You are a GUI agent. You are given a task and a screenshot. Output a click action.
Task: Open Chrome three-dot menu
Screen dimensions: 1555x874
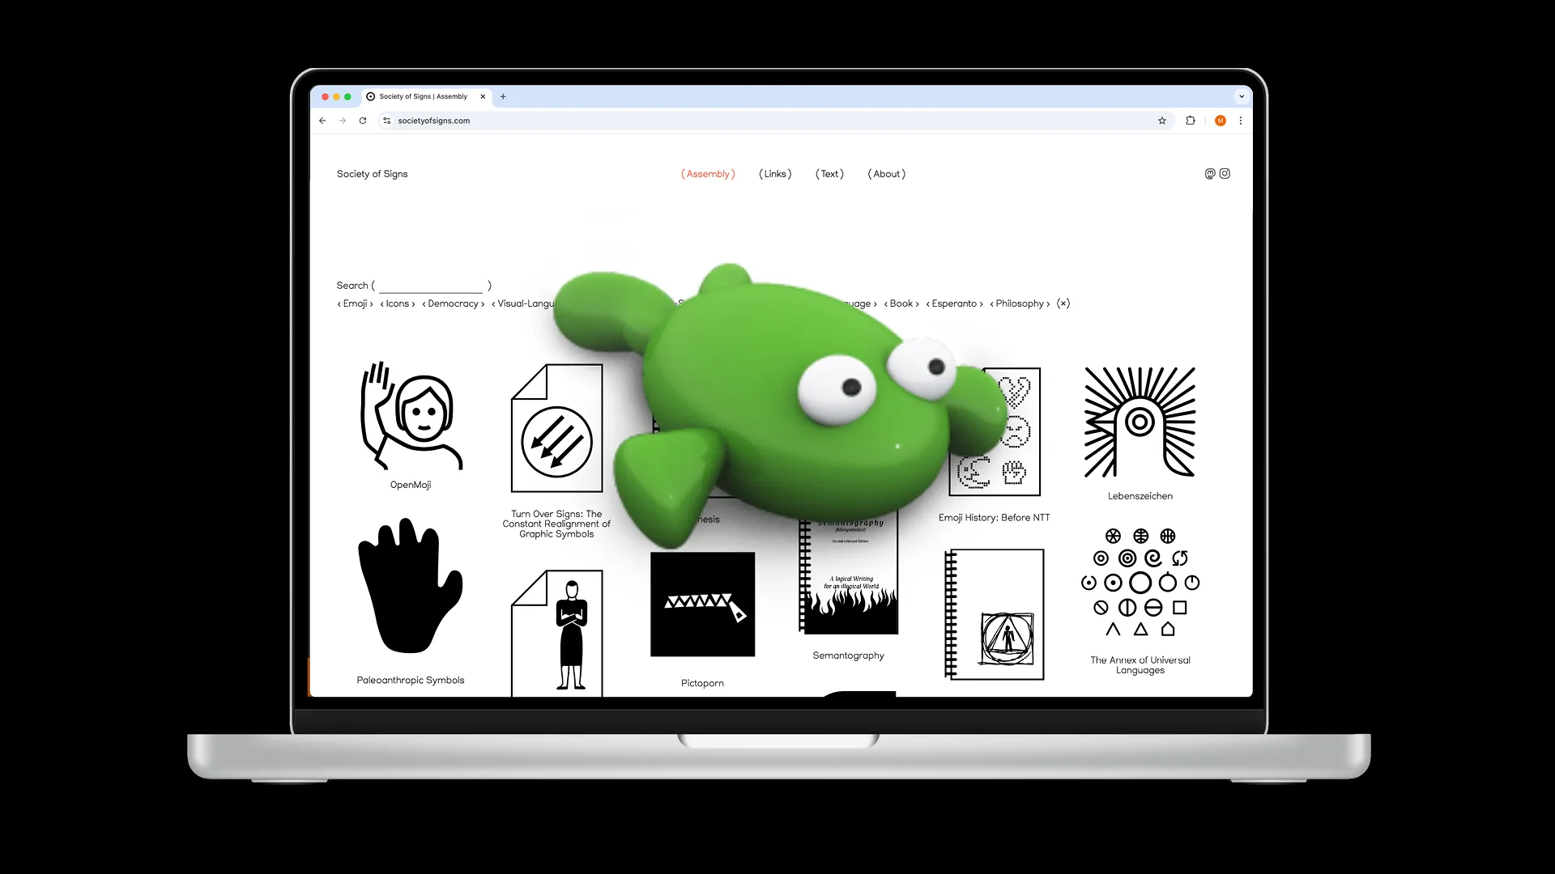click(x=1240, y=121)
